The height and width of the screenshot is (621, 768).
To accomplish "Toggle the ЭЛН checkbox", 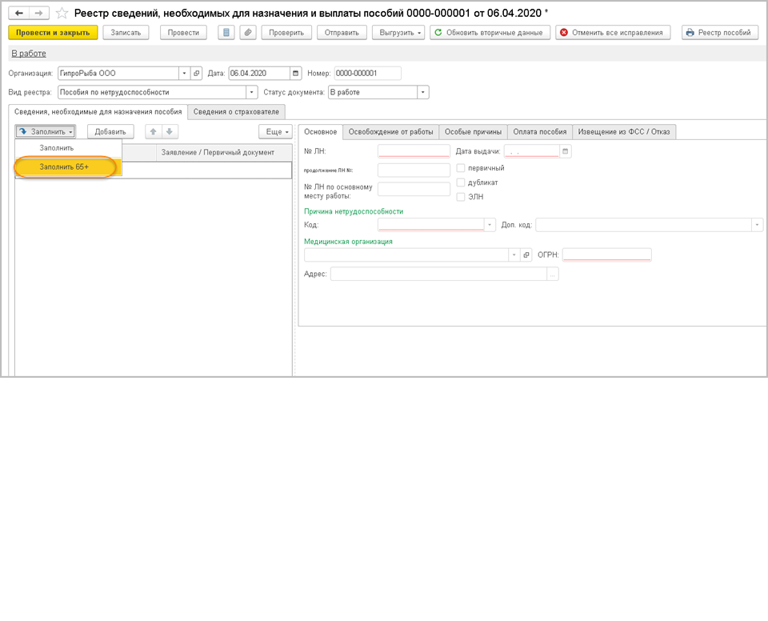I will (x=461, y=197).
